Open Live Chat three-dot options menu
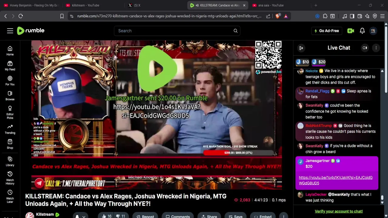The height and width of the screenshot is (218, 388). point(376,48)
